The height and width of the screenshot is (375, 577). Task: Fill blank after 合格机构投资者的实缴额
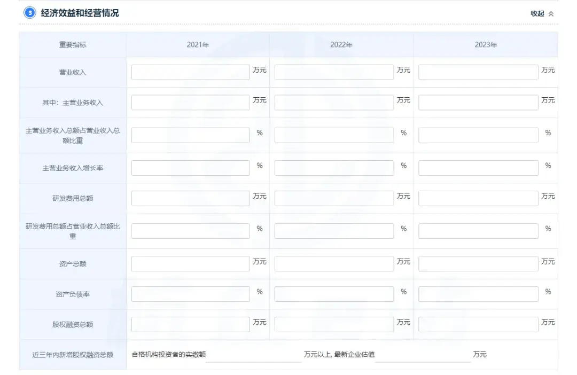click(x=254, y=355)
